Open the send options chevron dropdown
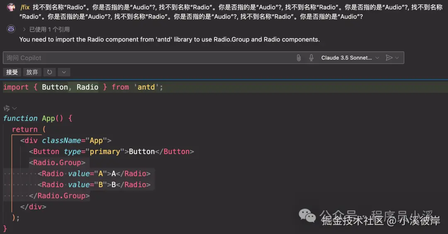 (x=397, y=58)
